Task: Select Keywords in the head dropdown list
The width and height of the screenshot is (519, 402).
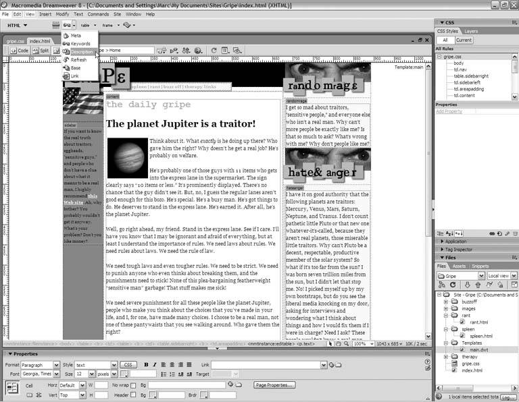Action: click(x=80, y=43)
